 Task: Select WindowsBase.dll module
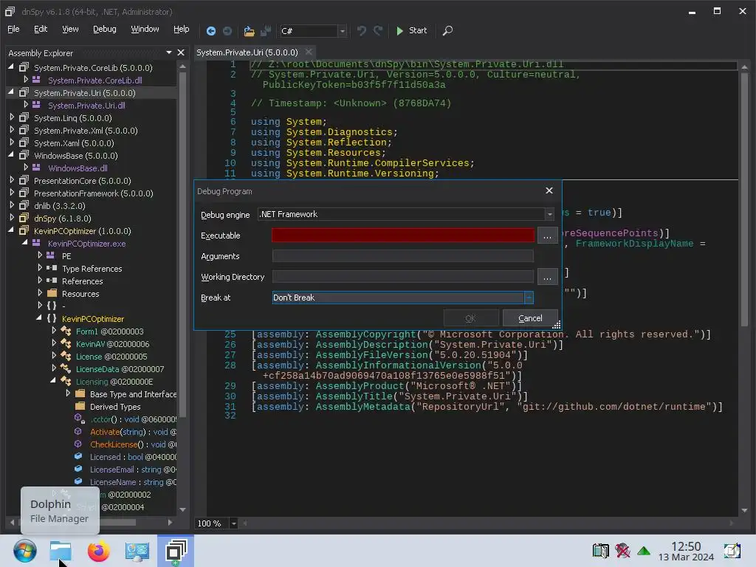[x=78, y=168]
